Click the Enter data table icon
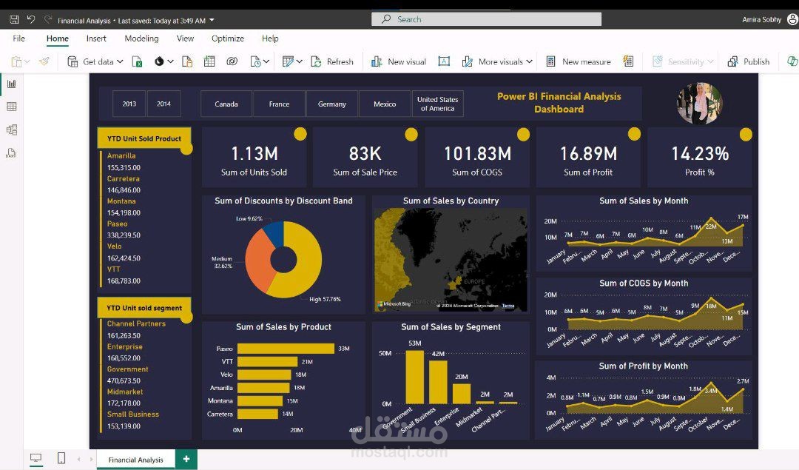 [209, 61]
